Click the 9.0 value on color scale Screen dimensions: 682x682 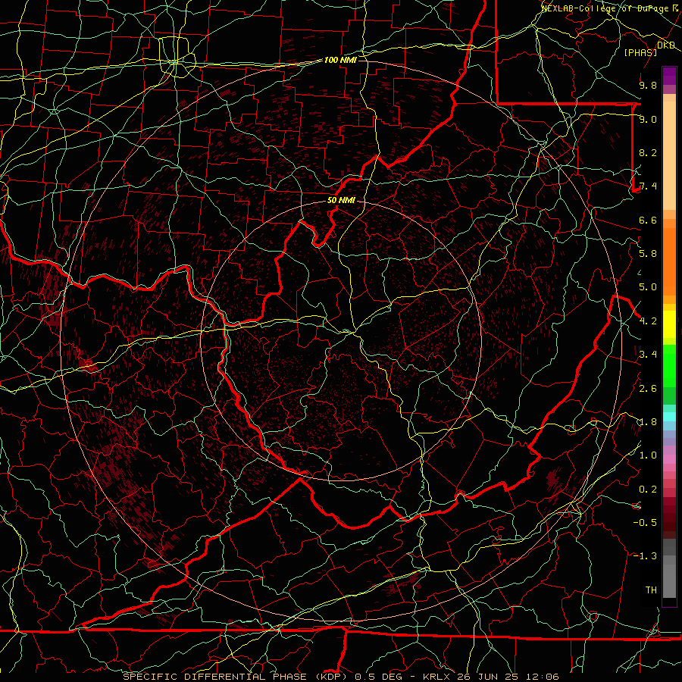[x=648, y=119]
